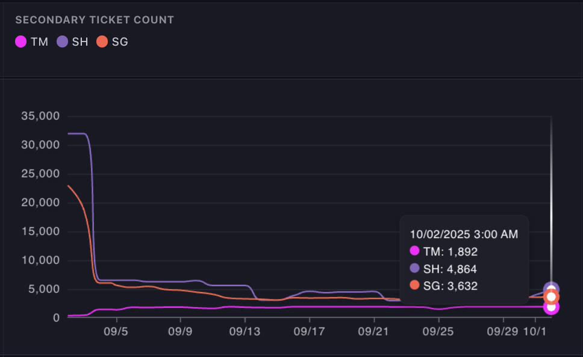Screen dimensions: 583x357
Task: Select the magenta TM data point marker
Action: [x=550, y=307]
